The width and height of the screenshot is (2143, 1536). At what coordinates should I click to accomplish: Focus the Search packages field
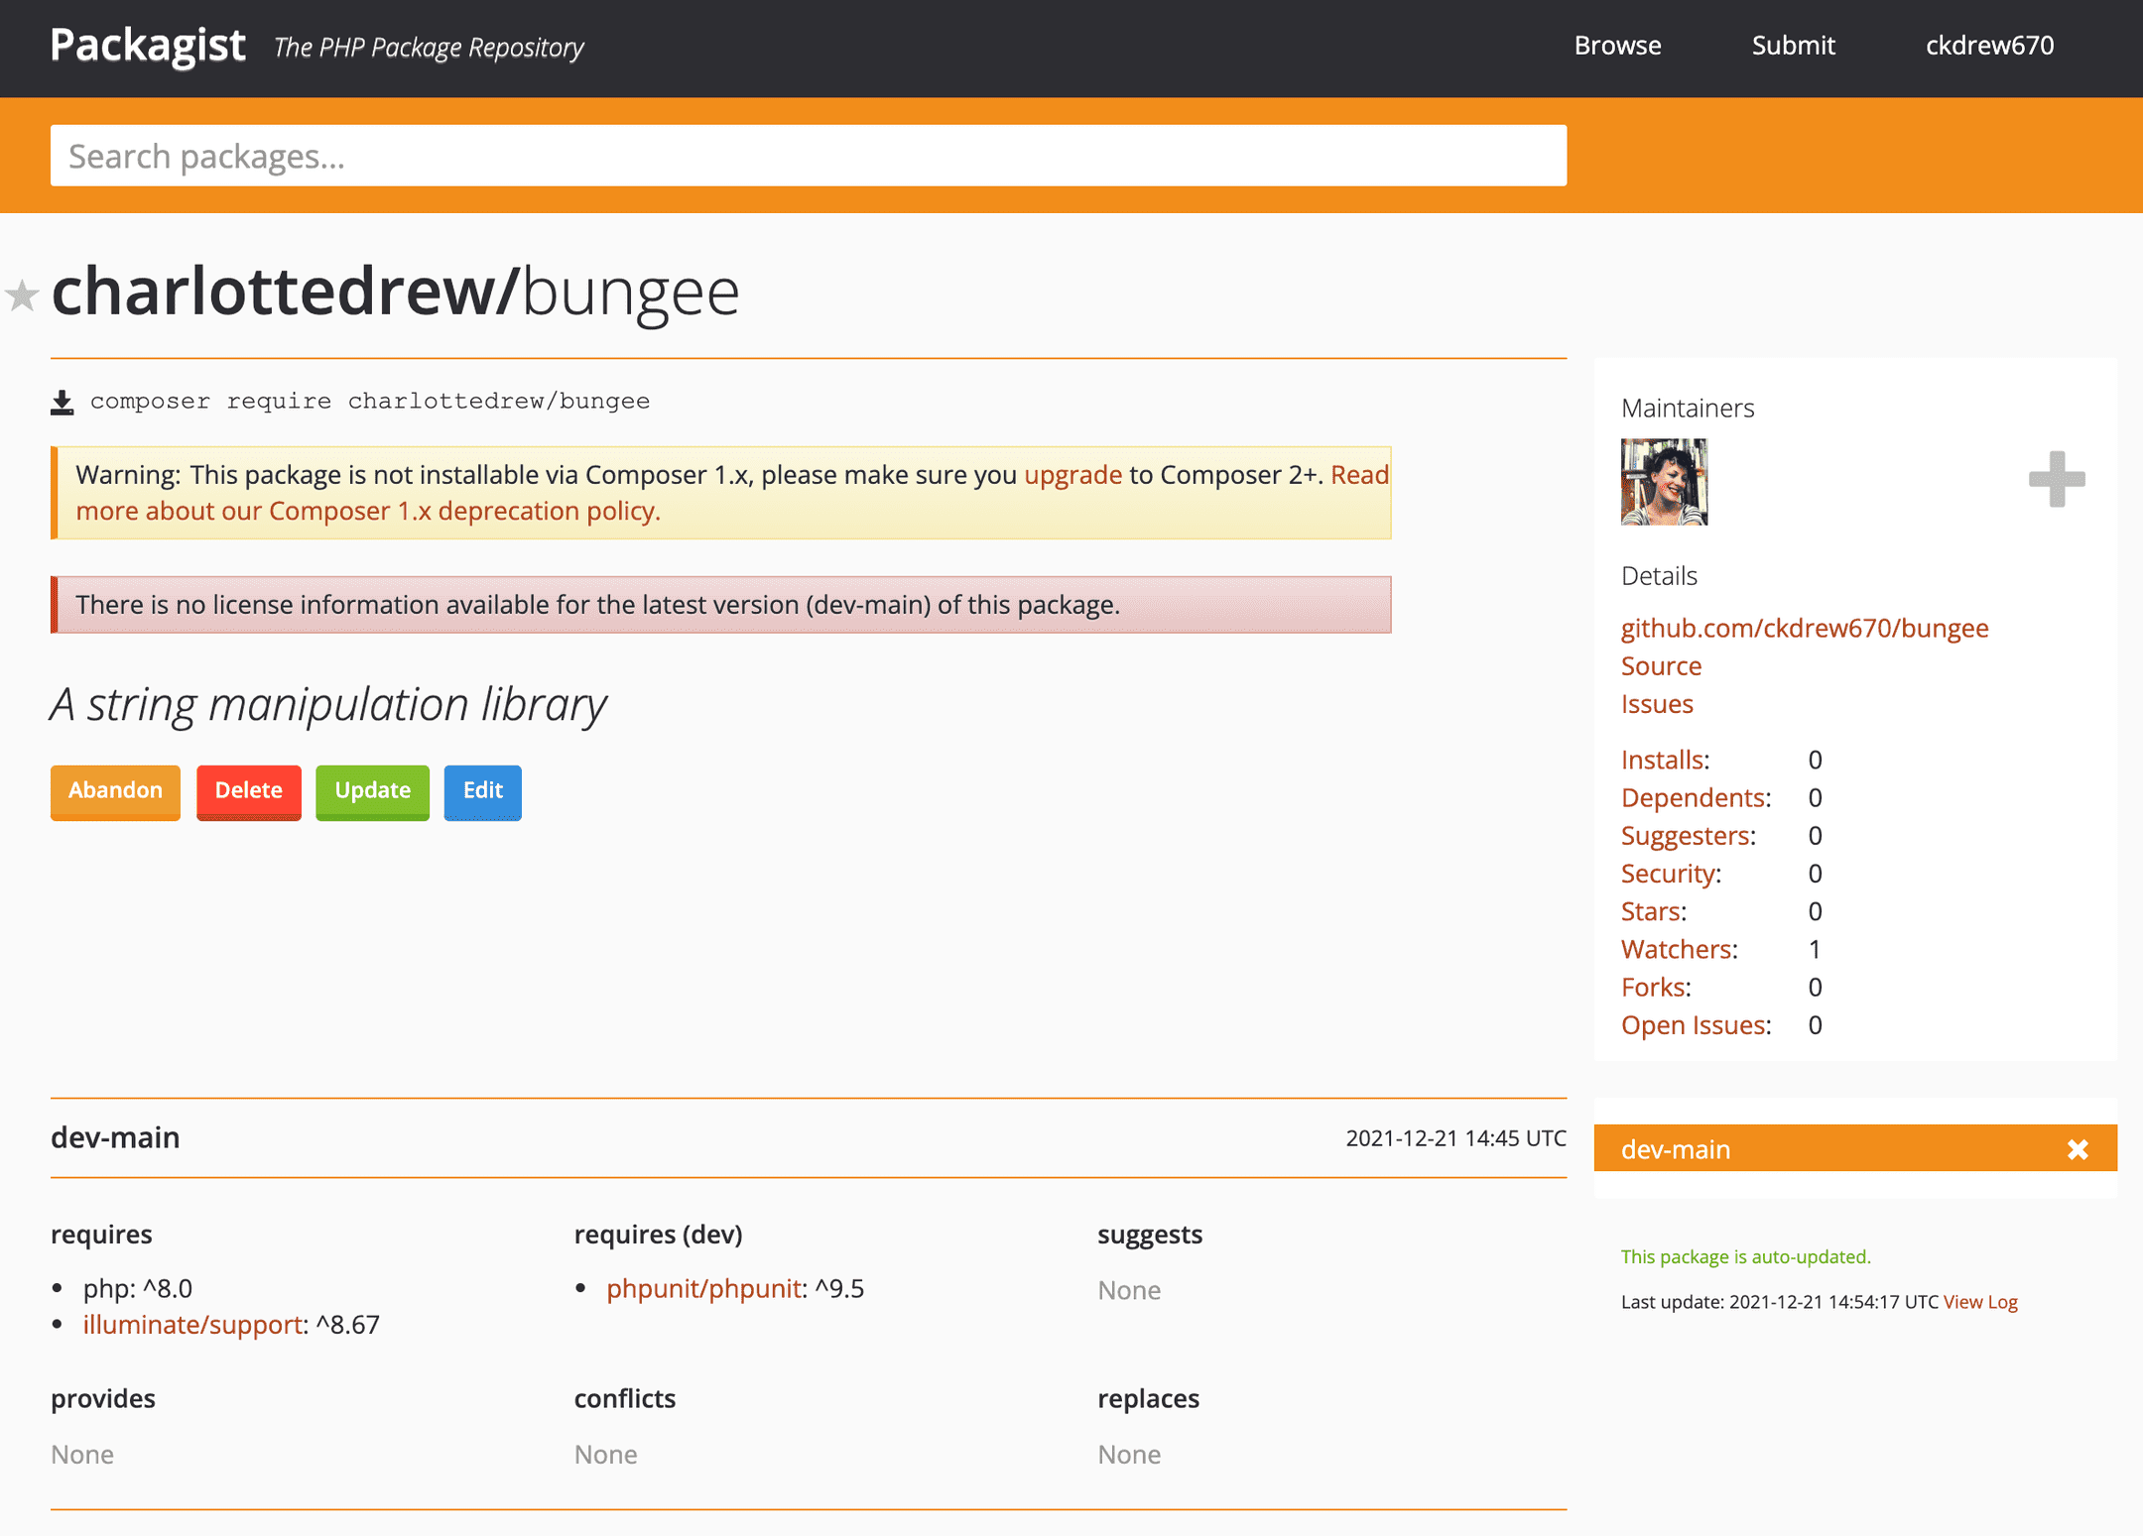(x=808, y=156)
